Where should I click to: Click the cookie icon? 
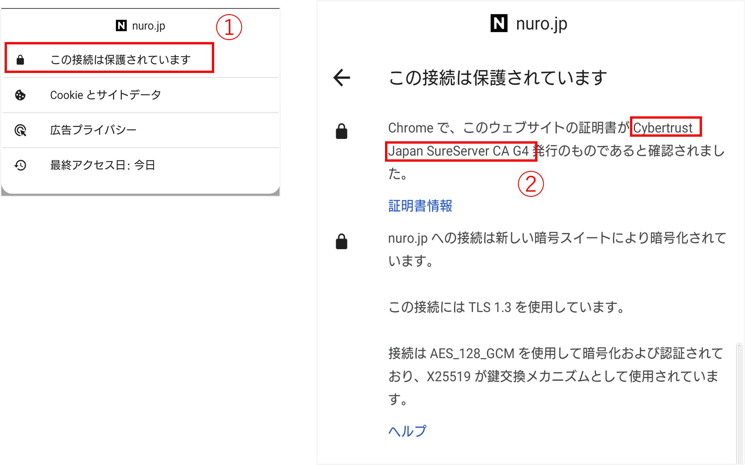pyautogui.click(x=20, y=95)
